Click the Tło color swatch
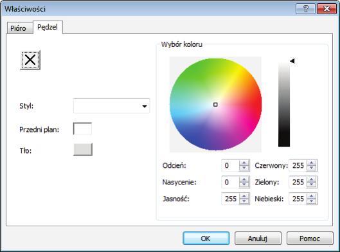 tap(83, 149)
